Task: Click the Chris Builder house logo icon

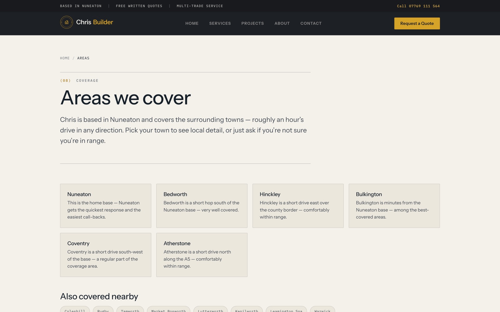Action: pos(66,22)
